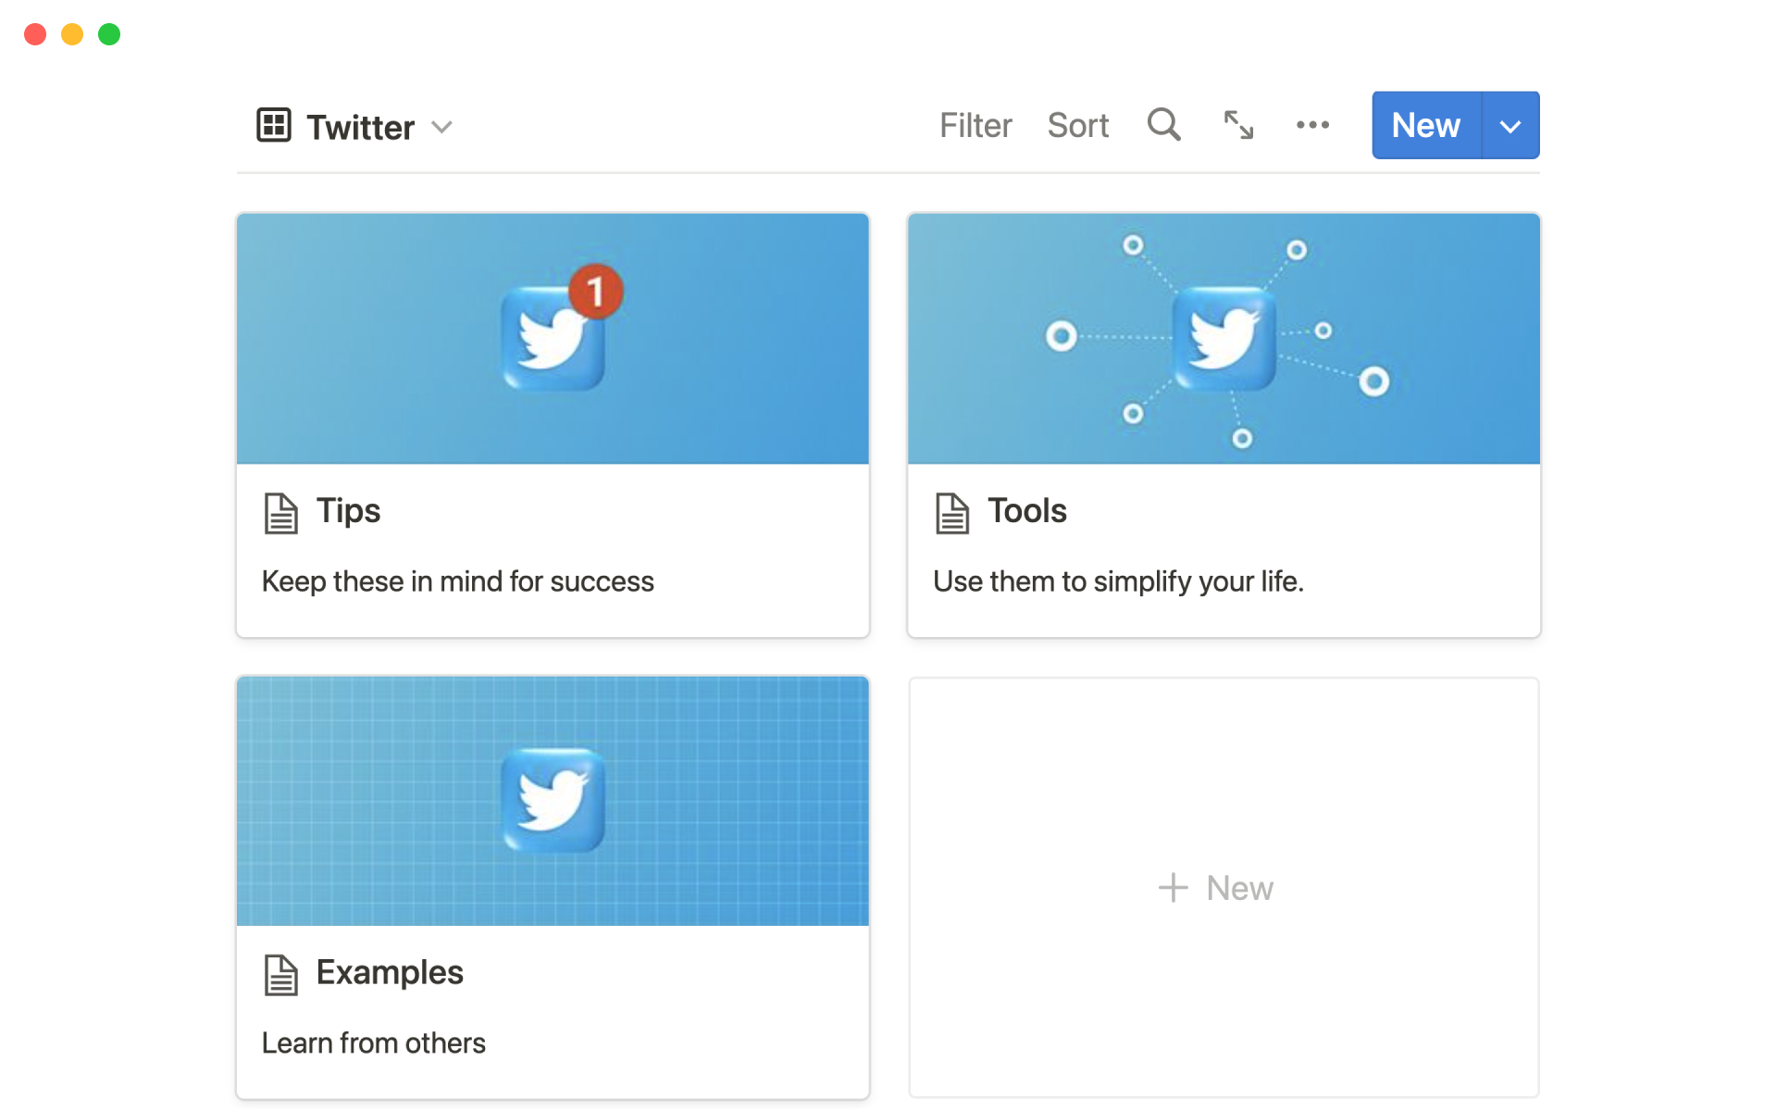Click the page icon next to Tips
The image size is (1777, 1111).
point(280,514)
